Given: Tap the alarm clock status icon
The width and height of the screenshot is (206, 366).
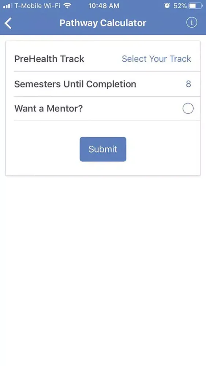Looking at the screenshot, I should point(167,6).
